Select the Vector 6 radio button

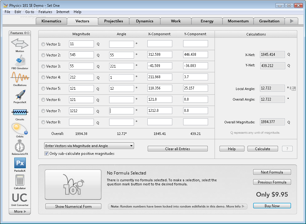pyautogui.click(x=43, y=100)
